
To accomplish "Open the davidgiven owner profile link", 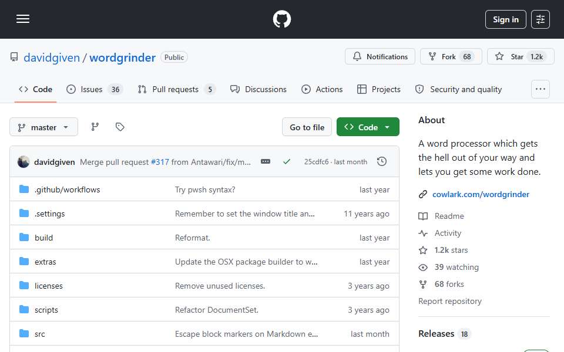I will coord(52,57).
